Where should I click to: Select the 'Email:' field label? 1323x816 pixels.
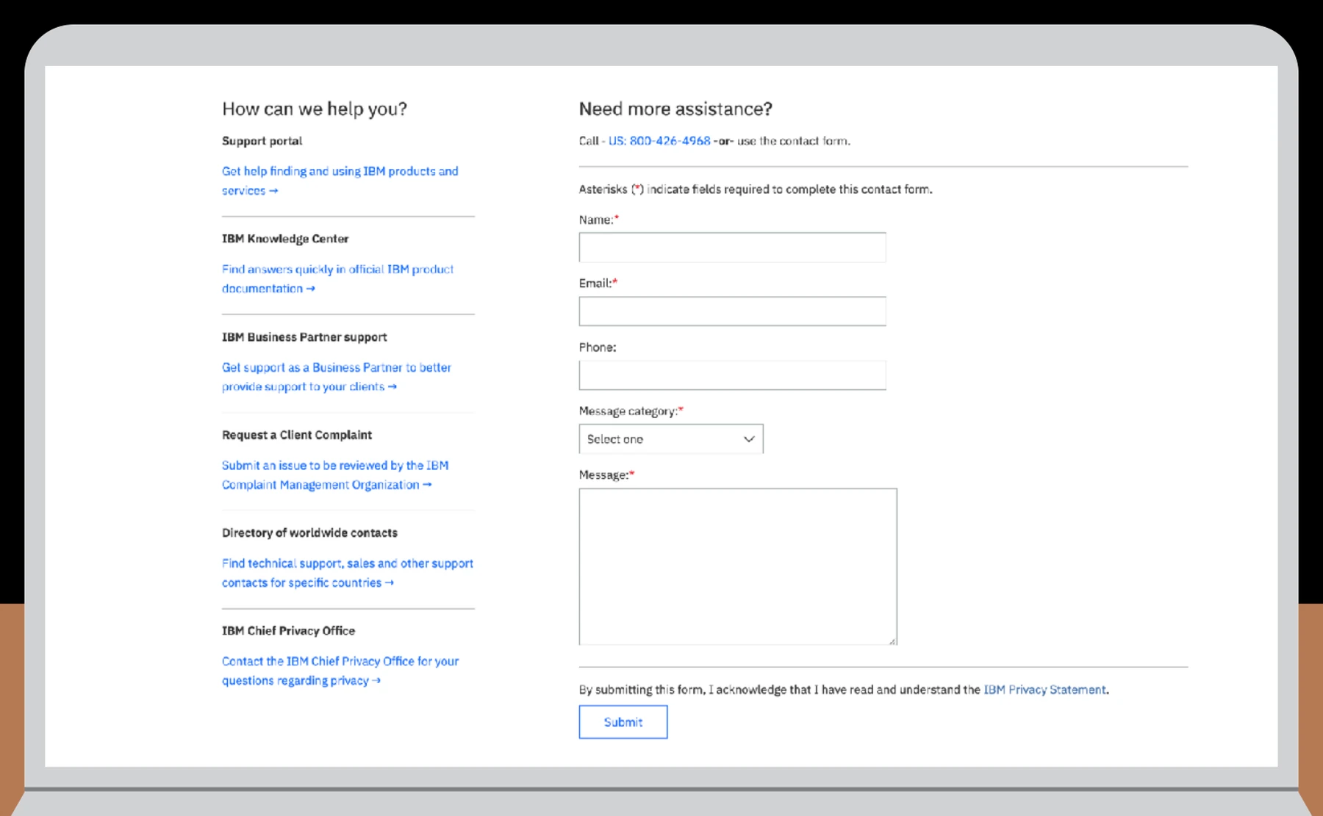click(x=598, y=284)
